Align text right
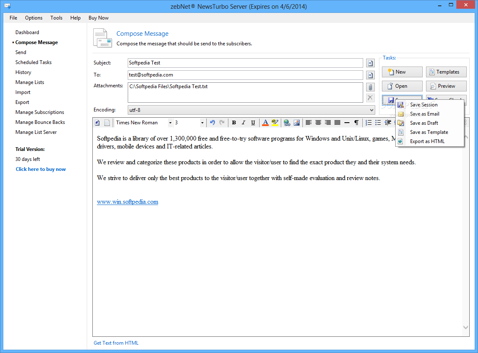478x353 pixels. [x=328, y=123]
